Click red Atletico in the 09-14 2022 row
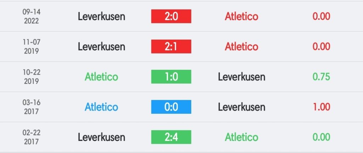Screen dimensions: 363x153 241,16
